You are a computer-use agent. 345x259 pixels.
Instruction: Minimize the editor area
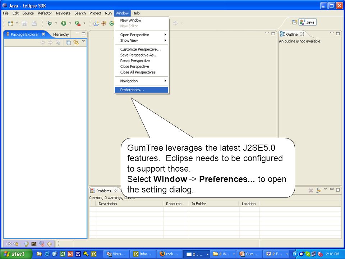tap(267, 33)
